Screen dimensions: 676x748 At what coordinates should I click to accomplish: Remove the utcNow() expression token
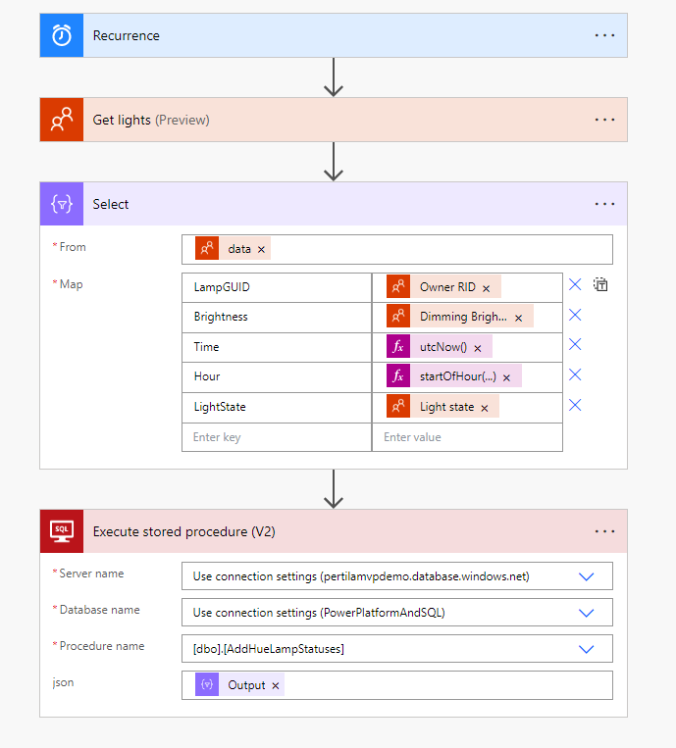[478, 348]
